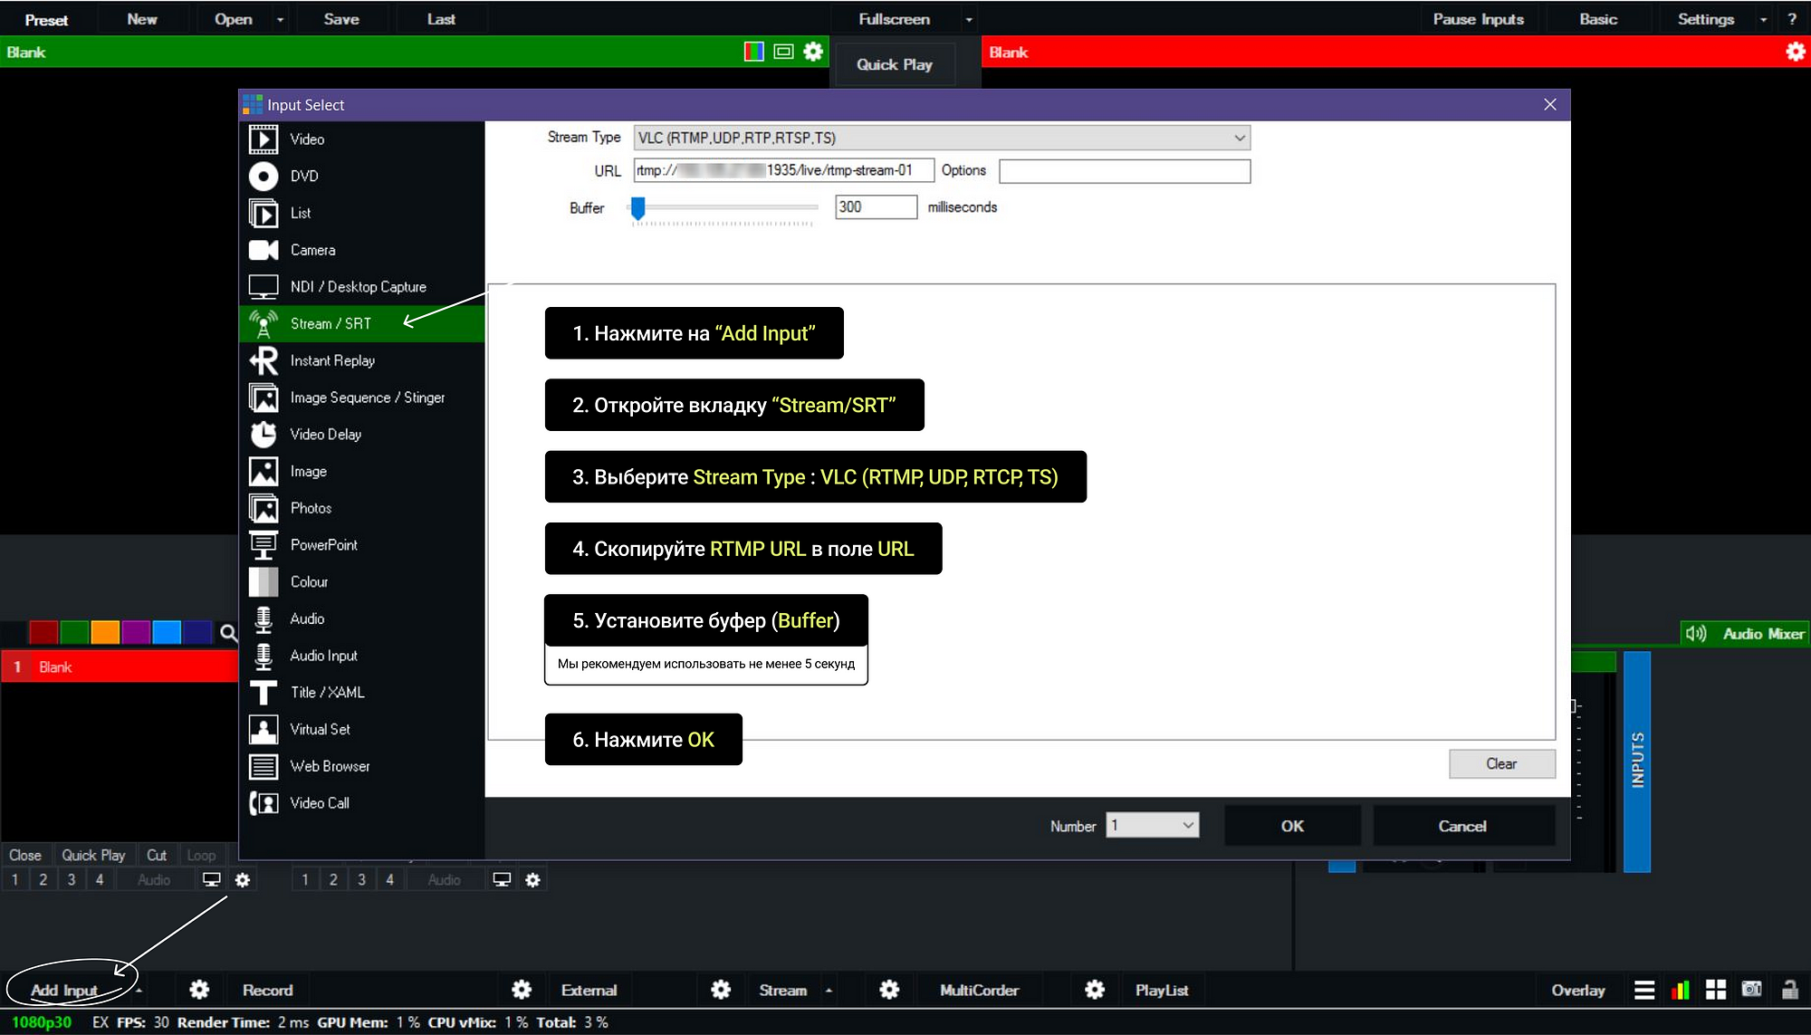
Task: Toggle MultiCorder
Action: [x=979, y=990]
